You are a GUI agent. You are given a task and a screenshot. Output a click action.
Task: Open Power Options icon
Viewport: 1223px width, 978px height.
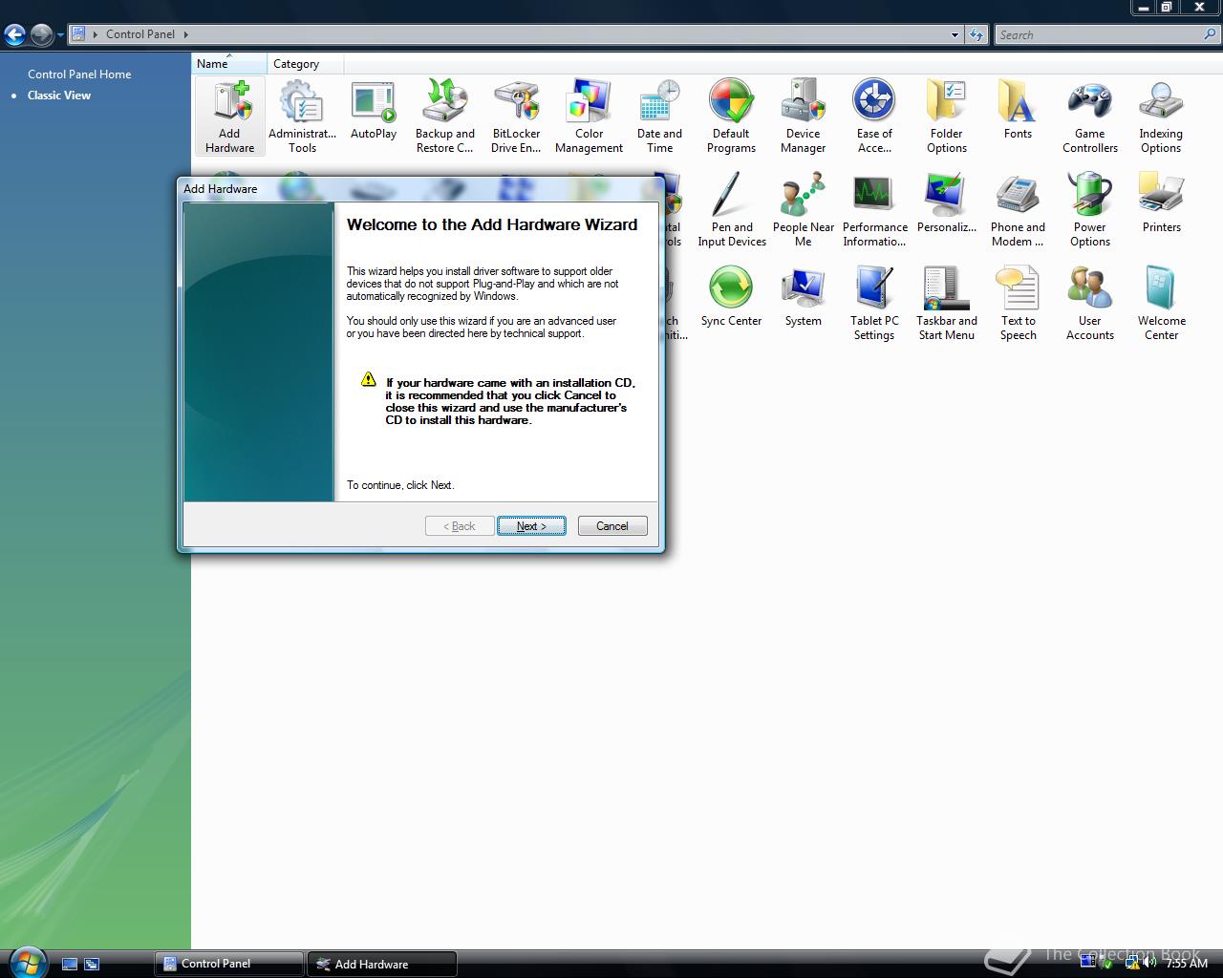click(1090, 209)
